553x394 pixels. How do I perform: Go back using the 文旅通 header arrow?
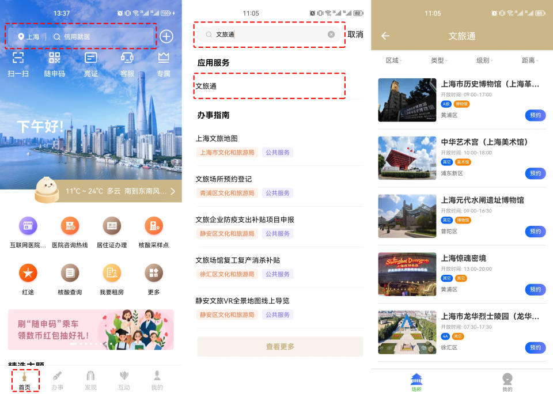pos(385,36)
